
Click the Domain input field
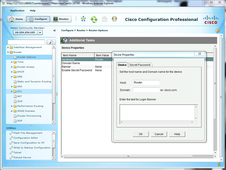point(146,90)
